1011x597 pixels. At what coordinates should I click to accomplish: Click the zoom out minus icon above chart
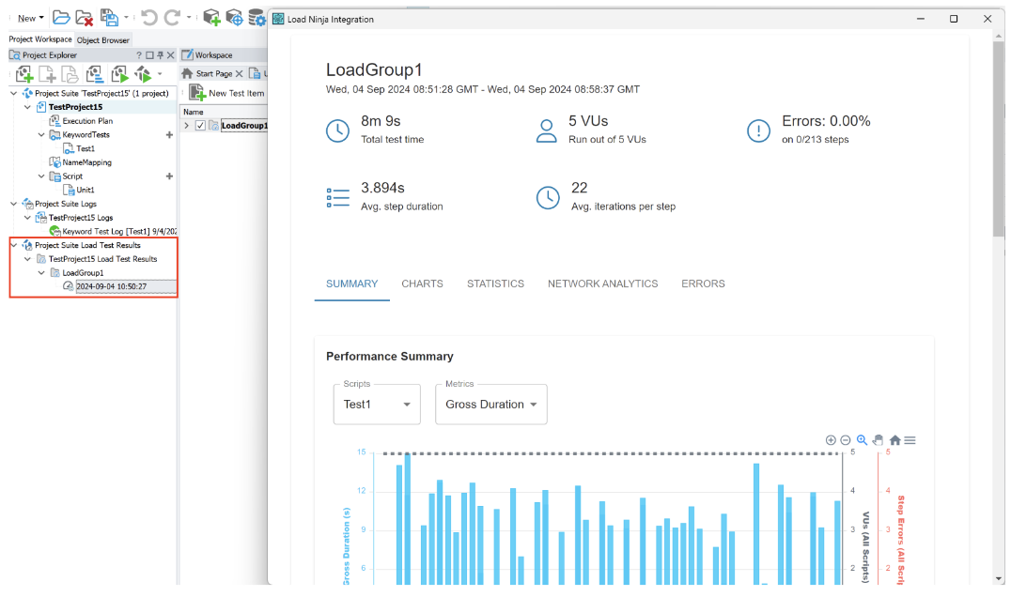tap(846, 440)
